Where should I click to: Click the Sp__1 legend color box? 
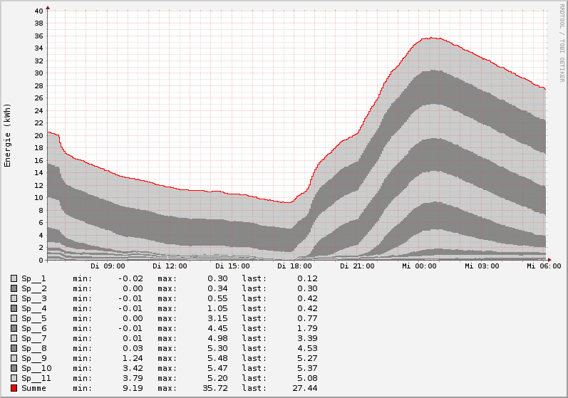(x=14, y=278)
